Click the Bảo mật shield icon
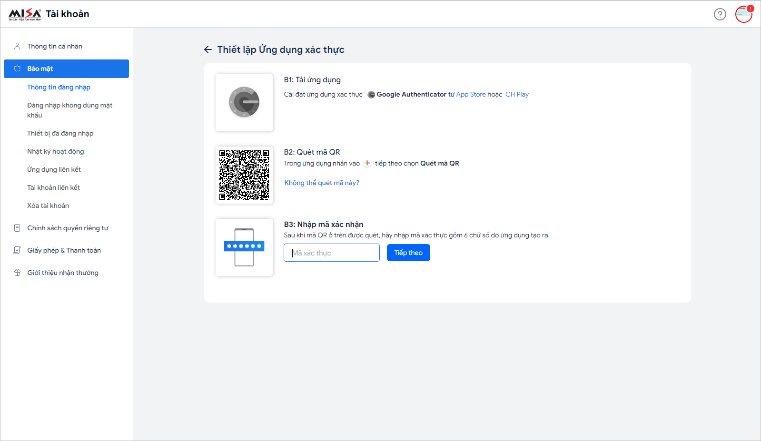Screen dimensions: 761x441 click(17, 69)
